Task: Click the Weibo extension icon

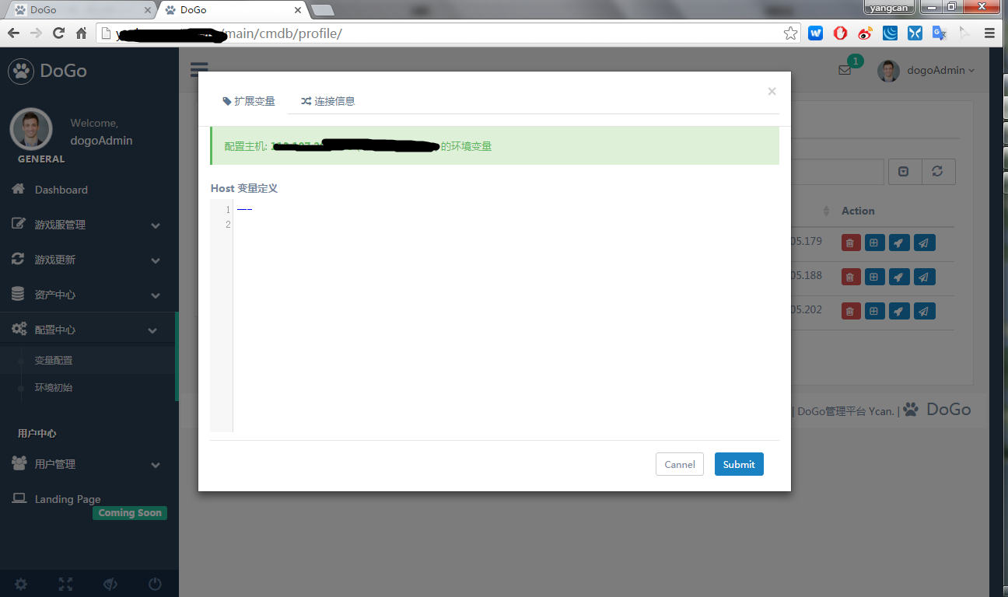Action: [x=865, y=33]
